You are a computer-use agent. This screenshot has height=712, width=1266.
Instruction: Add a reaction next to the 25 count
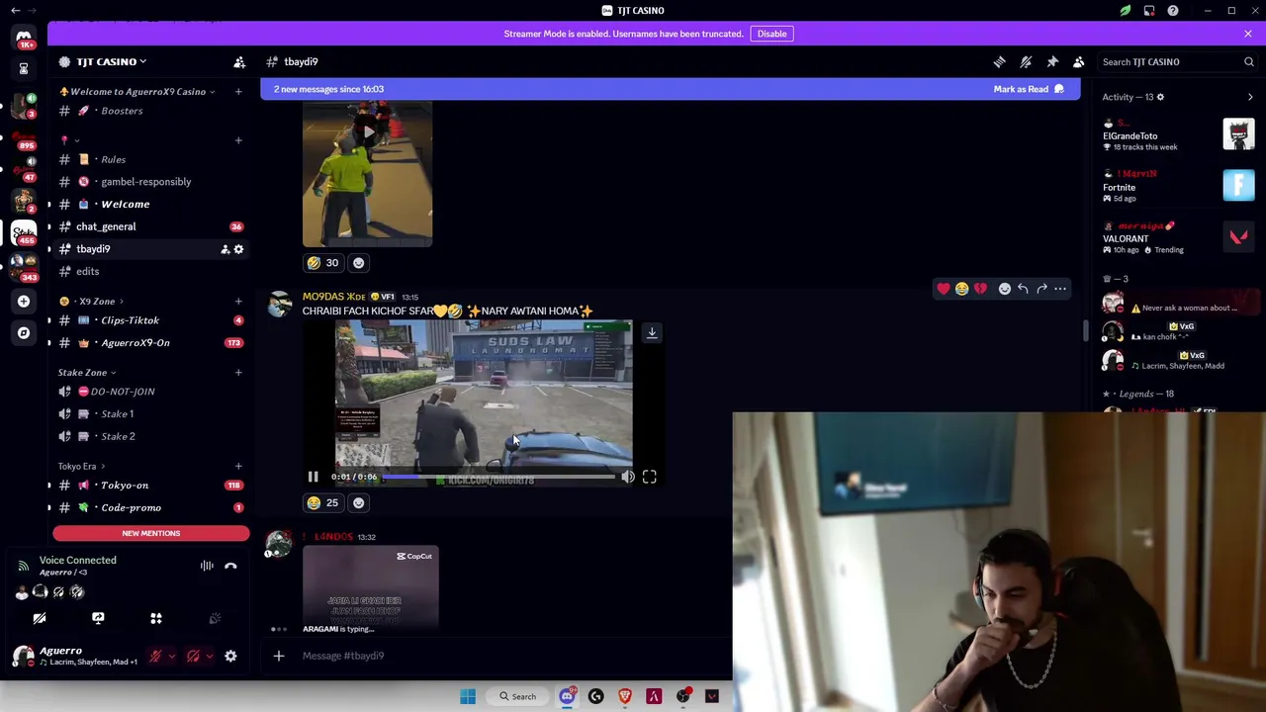358,502
